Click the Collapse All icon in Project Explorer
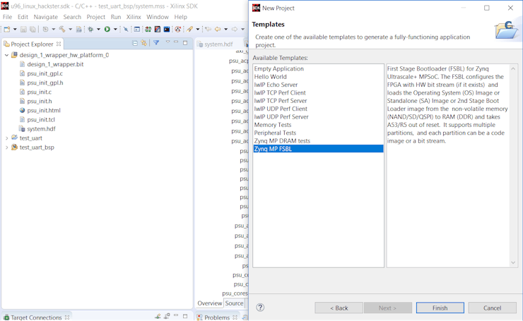Viewport: 523px width, 321px height. coord(135,43)
